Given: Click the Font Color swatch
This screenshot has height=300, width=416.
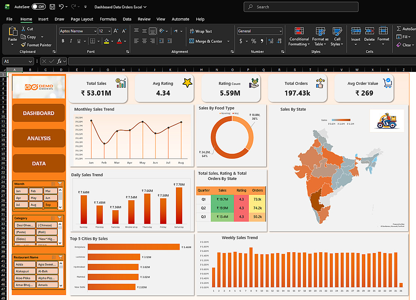Looking at the screenshot, I should point(119,41).
